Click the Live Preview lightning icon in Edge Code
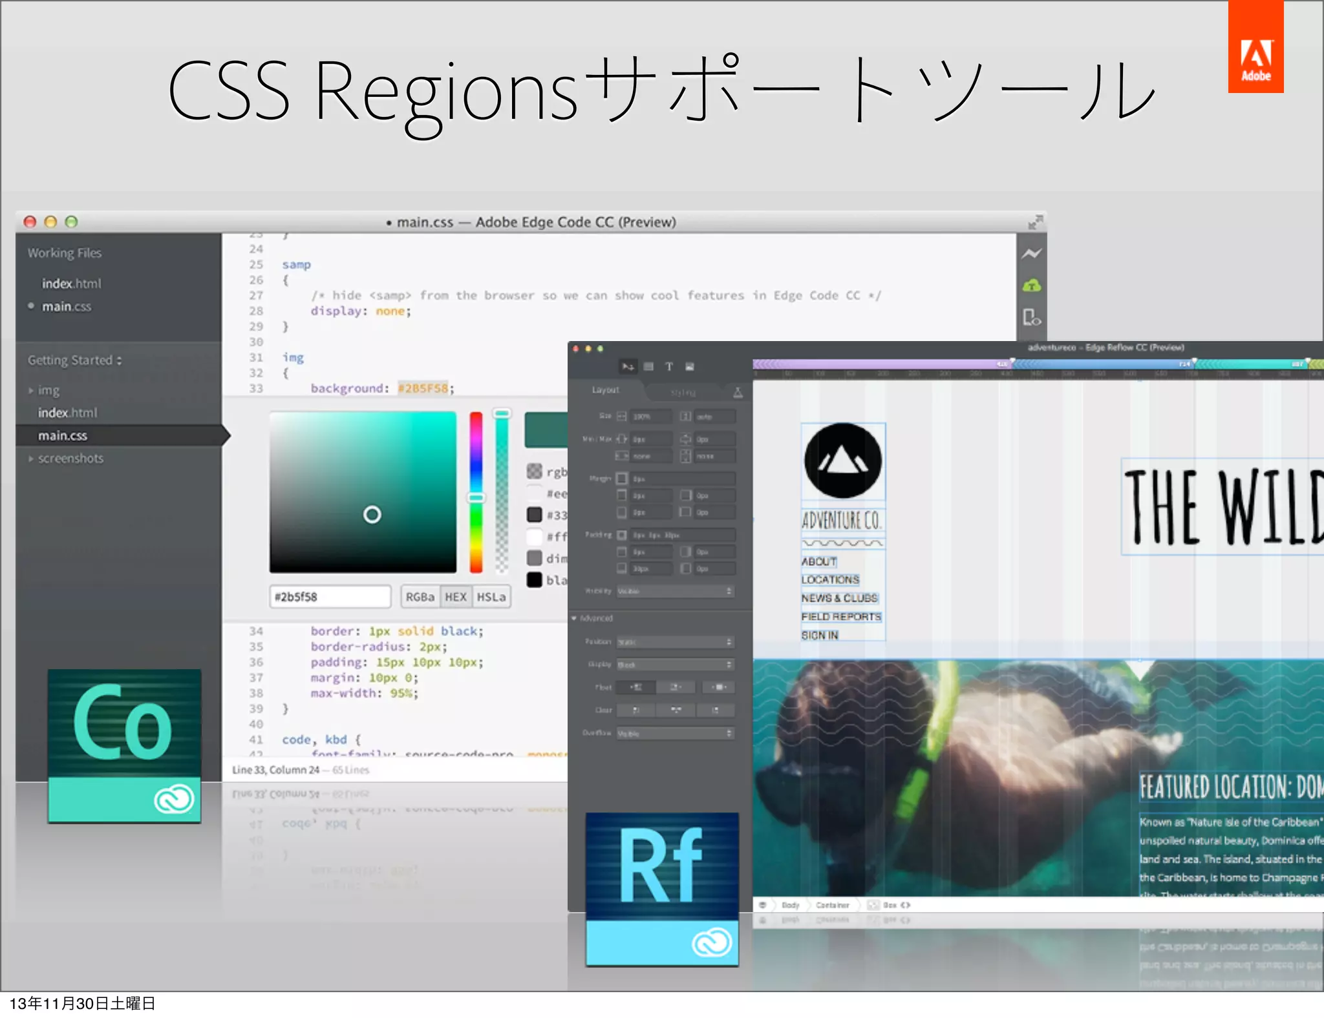1324x1018 pixels. (x=1031, y=253)
